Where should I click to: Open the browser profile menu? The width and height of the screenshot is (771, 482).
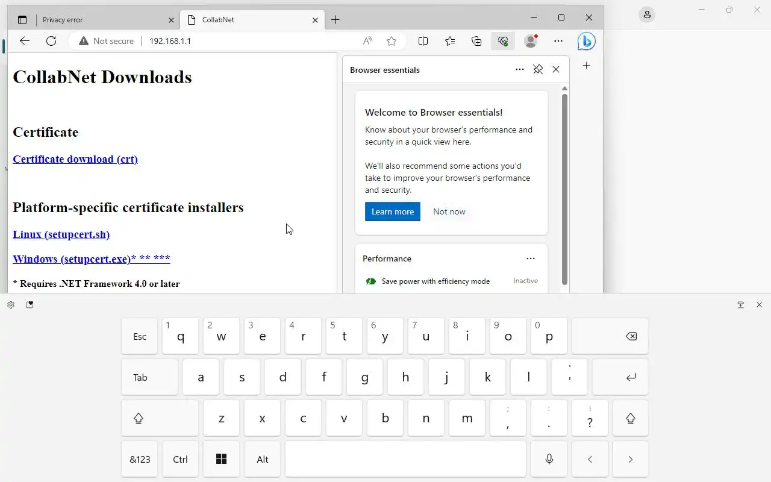(x=531, y=41)
